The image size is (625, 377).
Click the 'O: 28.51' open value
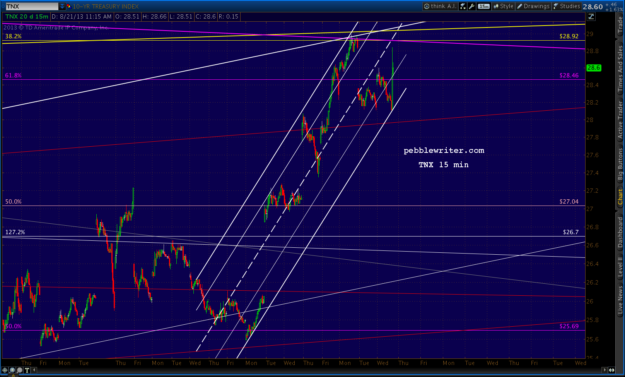click(x=127, y=16)
